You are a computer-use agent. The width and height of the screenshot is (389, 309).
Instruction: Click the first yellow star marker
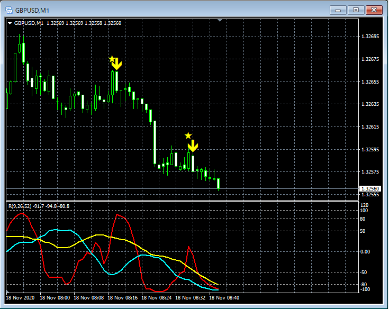112,59
